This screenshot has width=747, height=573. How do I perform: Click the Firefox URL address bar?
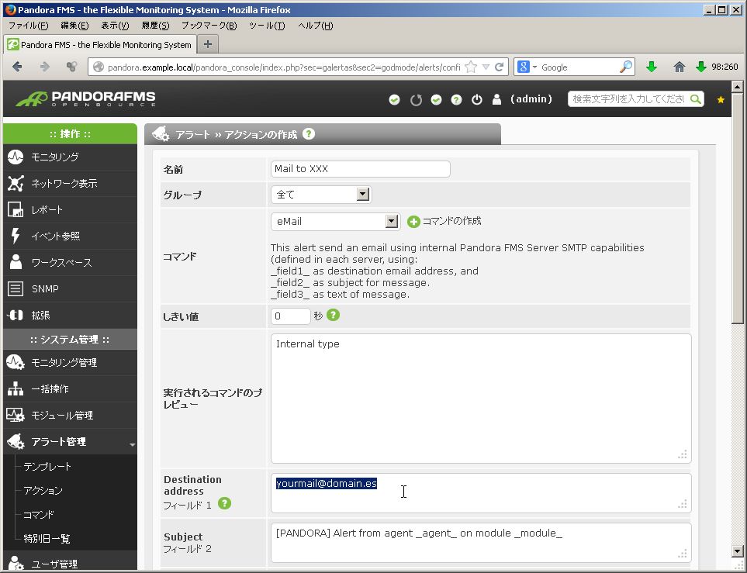284,67
